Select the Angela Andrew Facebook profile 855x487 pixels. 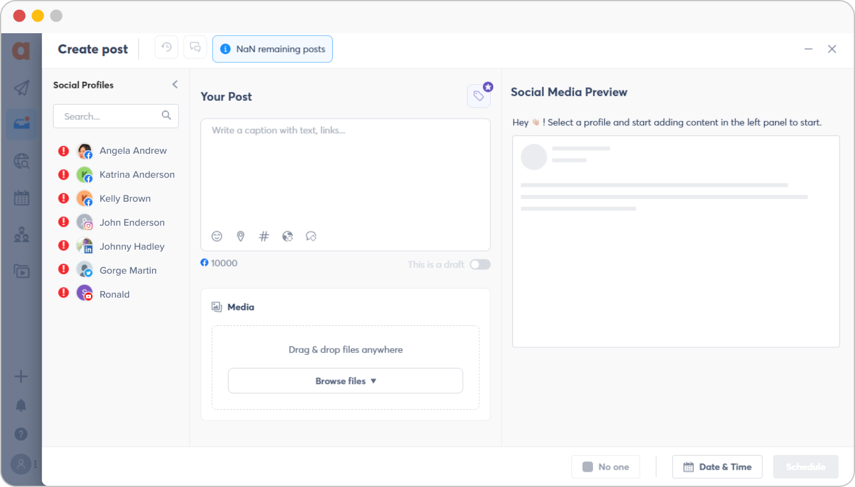tap(133, 151)
